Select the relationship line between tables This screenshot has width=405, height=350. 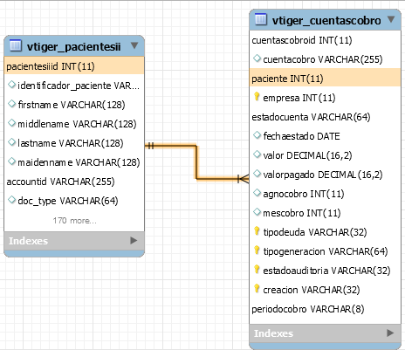196,162
